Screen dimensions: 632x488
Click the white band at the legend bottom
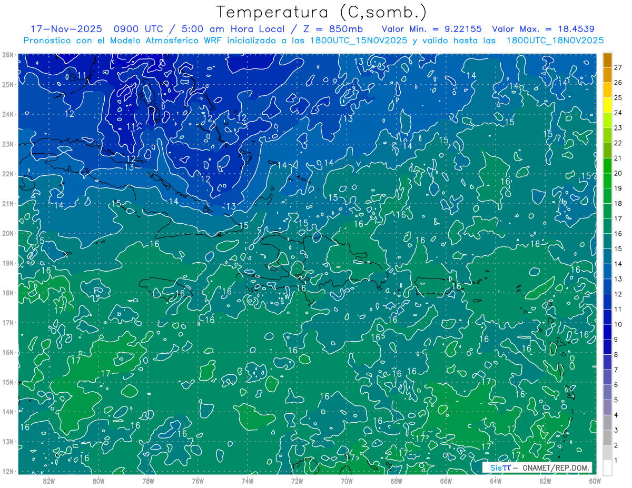click(607, 468)
